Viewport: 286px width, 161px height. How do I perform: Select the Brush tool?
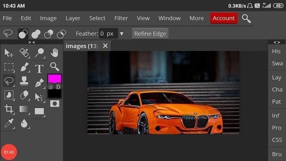coord(24,67)
